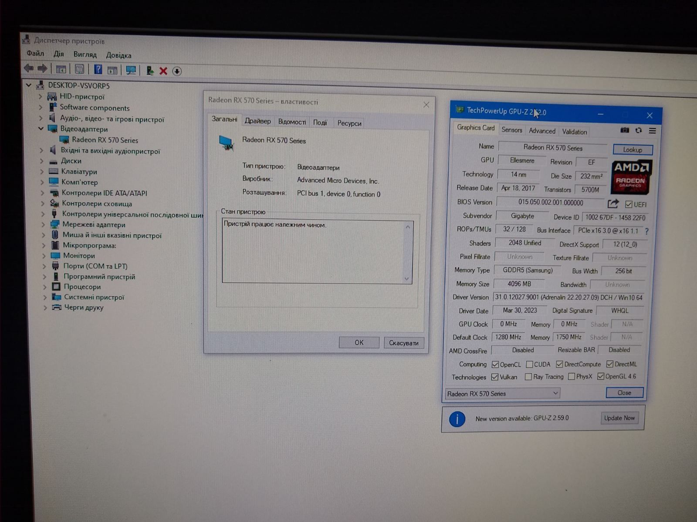This screenshot has width=697, height=522.
Task: Open the Дія menu
Action: [x=59, y=54]
